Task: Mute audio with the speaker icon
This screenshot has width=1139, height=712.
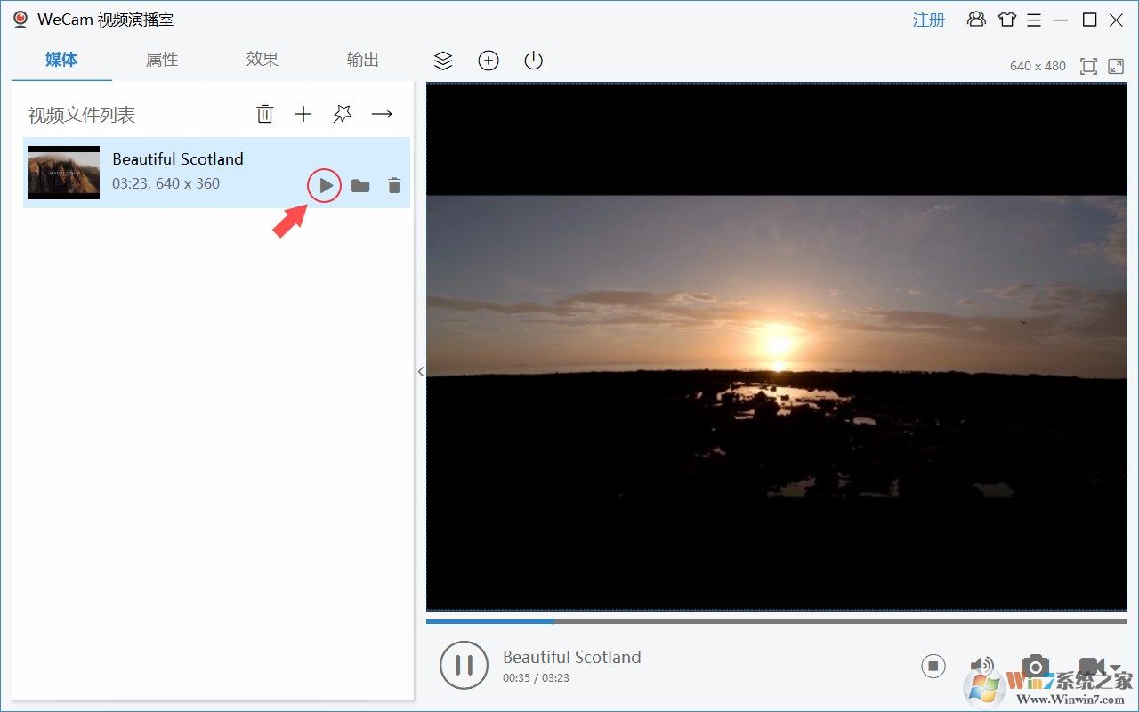Action: 981,665
